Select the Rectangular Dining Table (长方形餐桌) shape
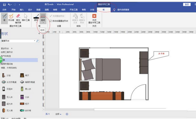 click(9, 82)
